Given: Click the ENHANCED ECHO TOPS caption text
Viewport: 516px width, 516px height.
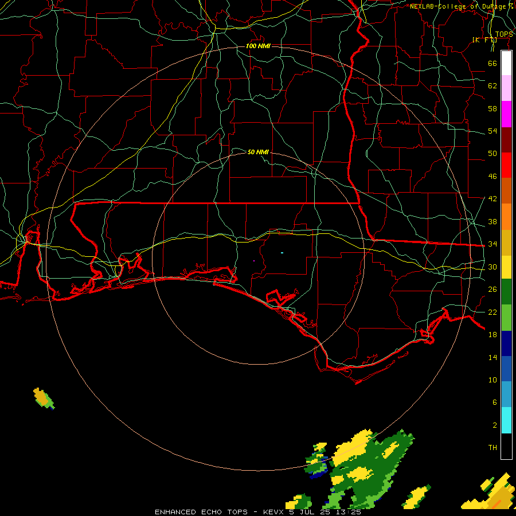Looking at the screenshot, I should point(201,512).
